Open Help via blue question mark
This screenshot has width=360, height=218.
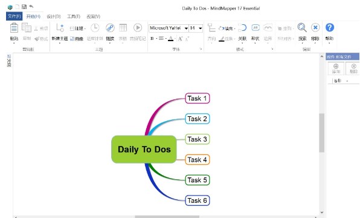pyautogui.click(x=330, y=28)
